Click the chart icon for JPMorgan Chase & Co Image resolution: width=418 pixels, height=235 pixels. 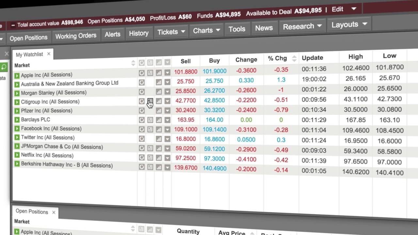pyautogui.click(x=159, y=149)
